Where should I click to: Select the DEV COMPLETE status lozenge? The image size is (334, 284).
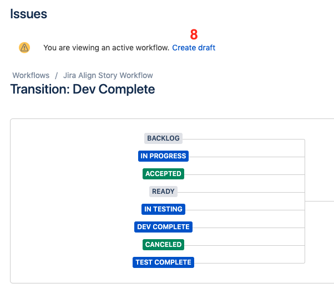[163, 227]
